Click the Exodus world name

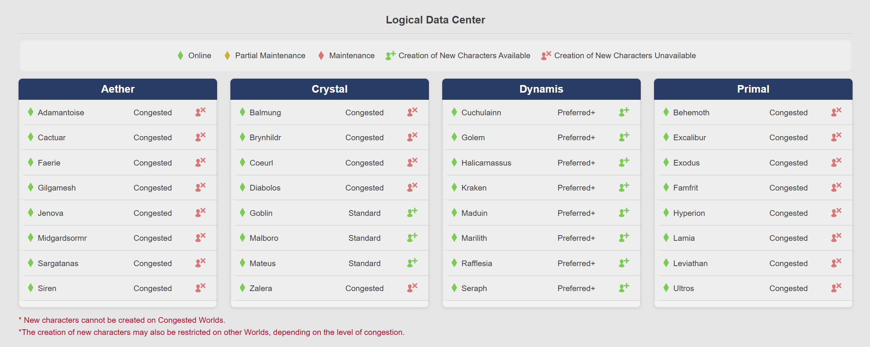click(x=687, y=163)
